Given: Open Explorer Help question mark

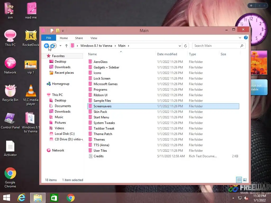Looking at the screenshot, I should (x=246, y=38).
